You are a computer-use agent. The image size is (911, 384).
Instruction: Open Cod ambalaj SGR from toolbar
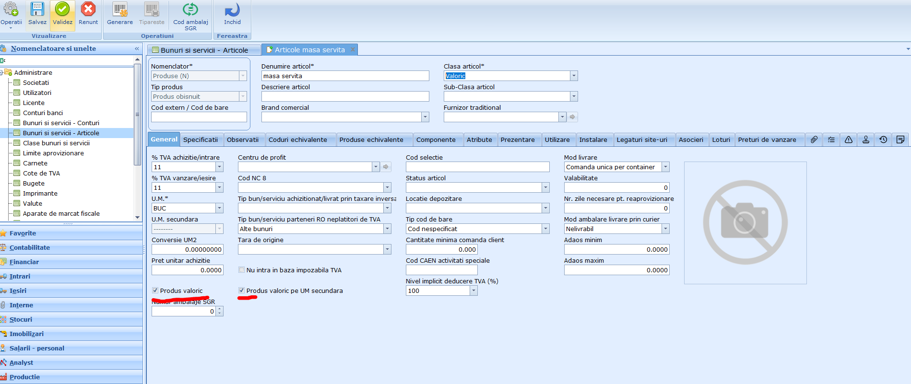pyautogui.click(x=190, y=10)
